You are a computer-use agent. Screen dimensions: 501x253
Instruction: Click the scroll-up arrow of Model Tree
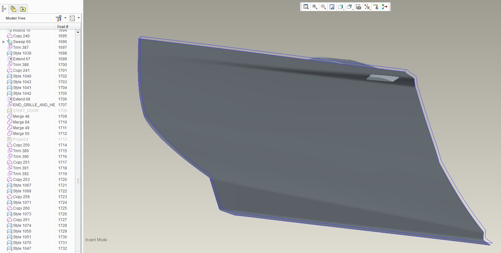point(78,32)
